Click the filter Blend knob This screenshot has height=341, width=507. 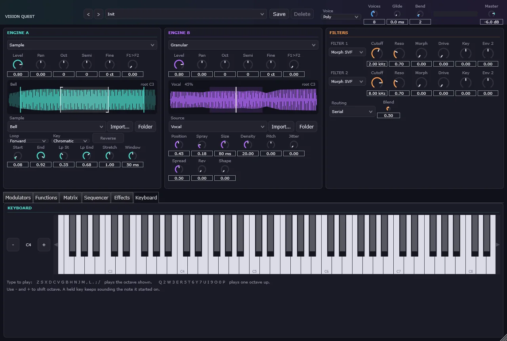(x=388, y=109)
